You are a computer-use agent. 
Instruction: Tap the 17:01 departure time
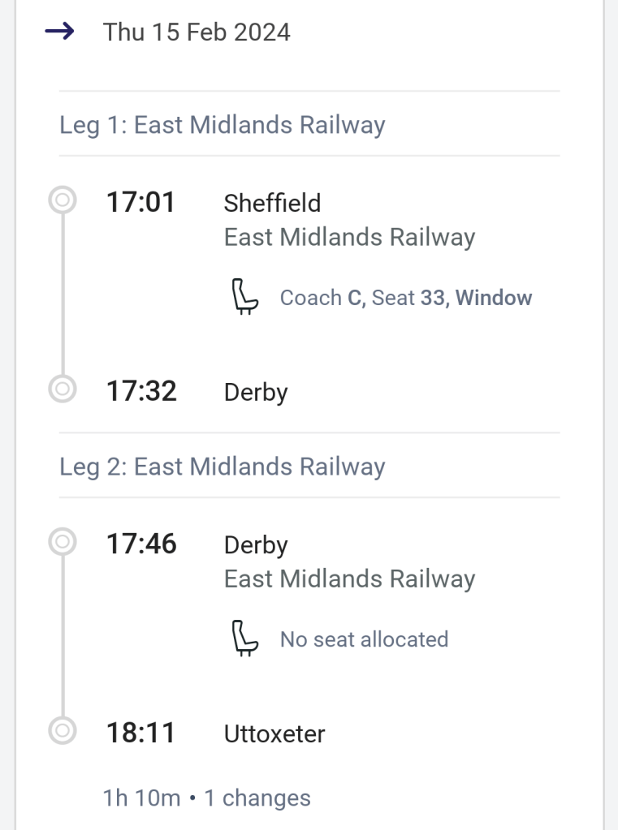[141, 202]
